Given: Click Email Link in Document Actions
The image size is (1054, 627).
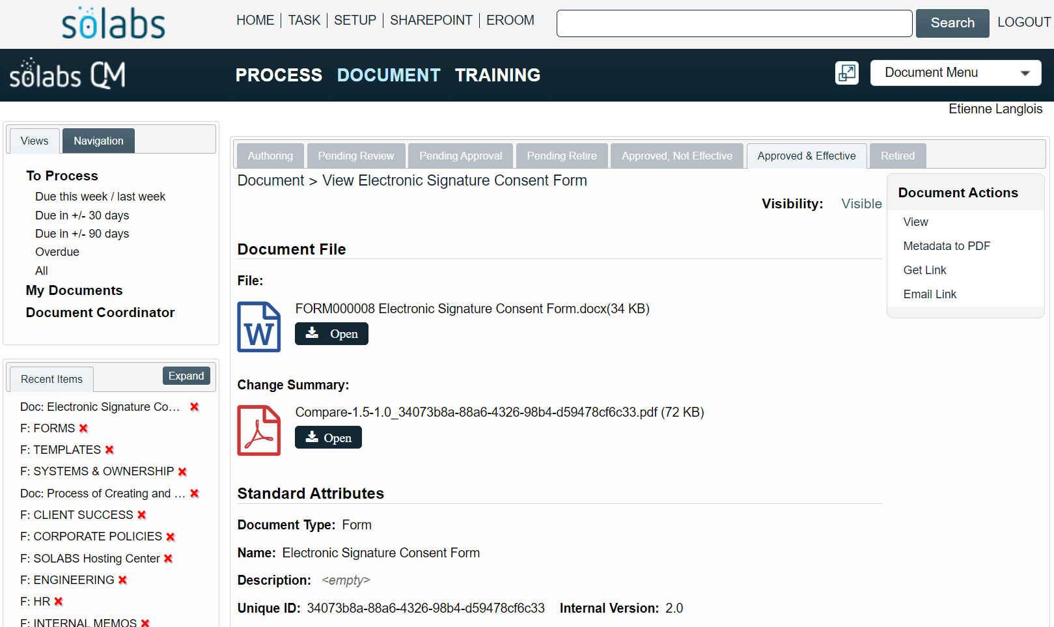Looking at the screenshot, I should point(930,294).
